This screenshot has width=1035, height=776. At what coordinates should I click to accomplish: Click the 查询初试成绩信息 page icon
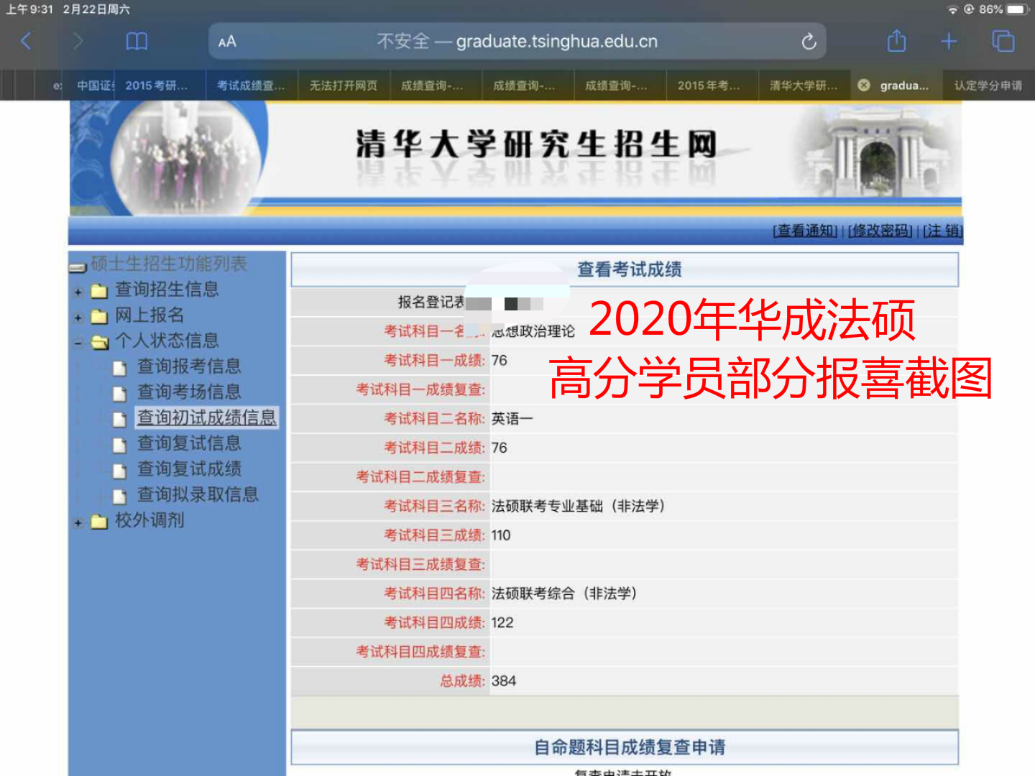[120, 419]
